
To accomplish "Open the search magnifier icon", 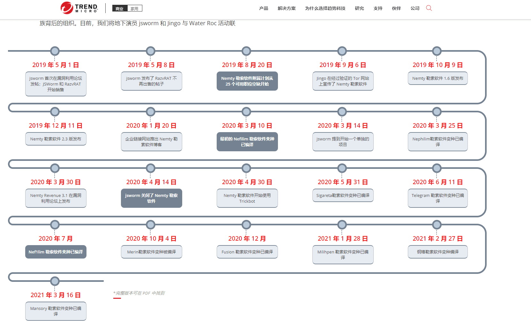I will pos(429,8).
